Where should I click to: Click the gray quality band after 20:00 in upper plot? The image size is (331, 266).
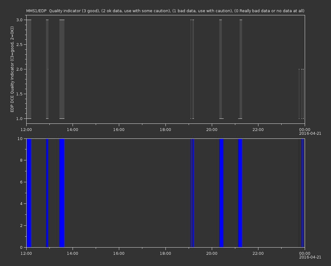tap(221, 69)
